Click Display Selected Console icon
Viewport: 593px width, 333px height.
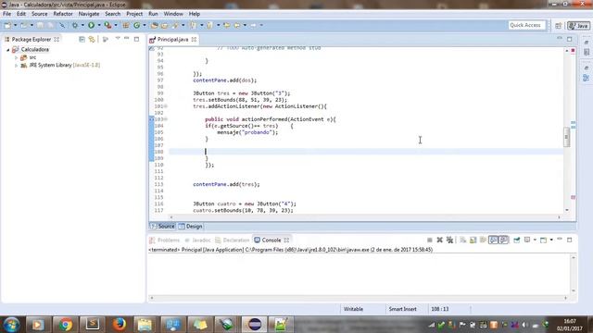pyautogui.click(x=527, y=240)
